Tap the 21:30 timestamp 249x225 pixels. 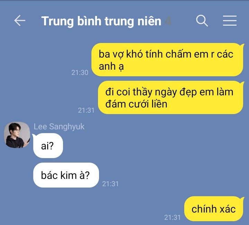[80, 72]
